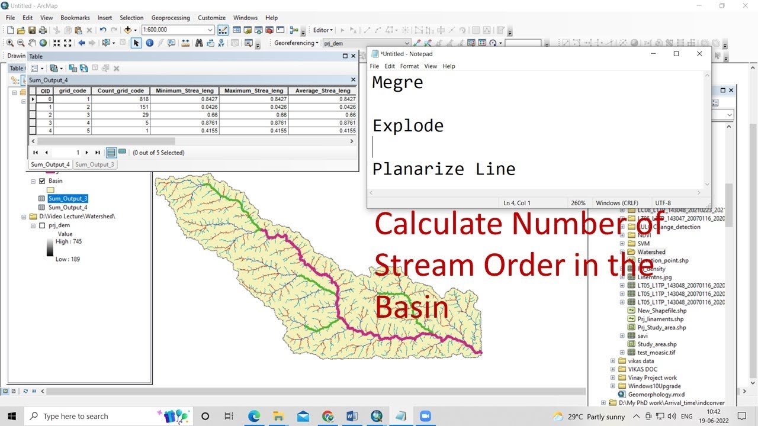
Task: Select the Measure ruler tool
Action: pyautogui.click(x=185, y=43)
